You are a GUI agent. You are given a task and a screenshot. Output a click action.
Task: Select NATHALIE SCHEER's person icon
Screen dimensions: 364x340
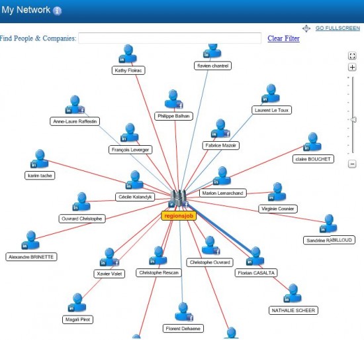[293, 294]
